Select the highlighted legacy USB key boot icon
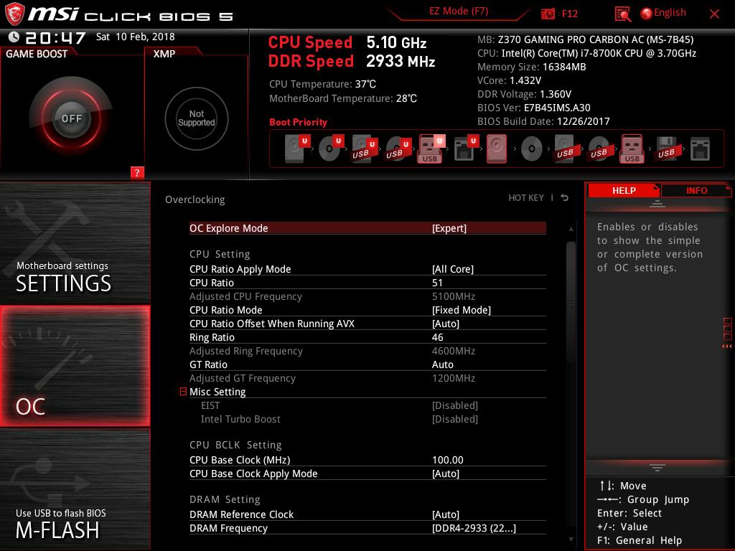 click(632, 149)
